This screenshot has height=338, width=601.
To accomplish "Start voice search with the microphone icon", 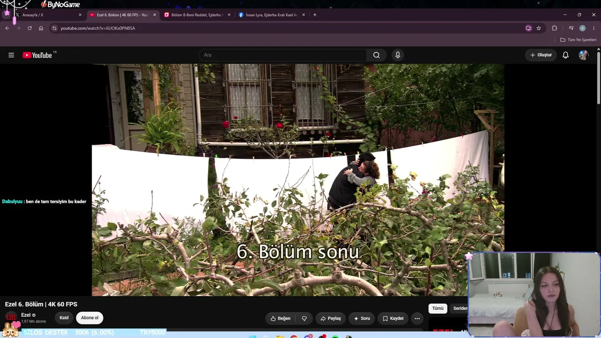I will (x=398, y=55).
